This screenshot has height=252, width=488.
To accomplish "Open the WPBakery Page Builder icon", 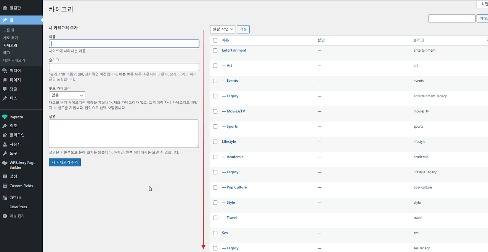I will click(5, 163).
